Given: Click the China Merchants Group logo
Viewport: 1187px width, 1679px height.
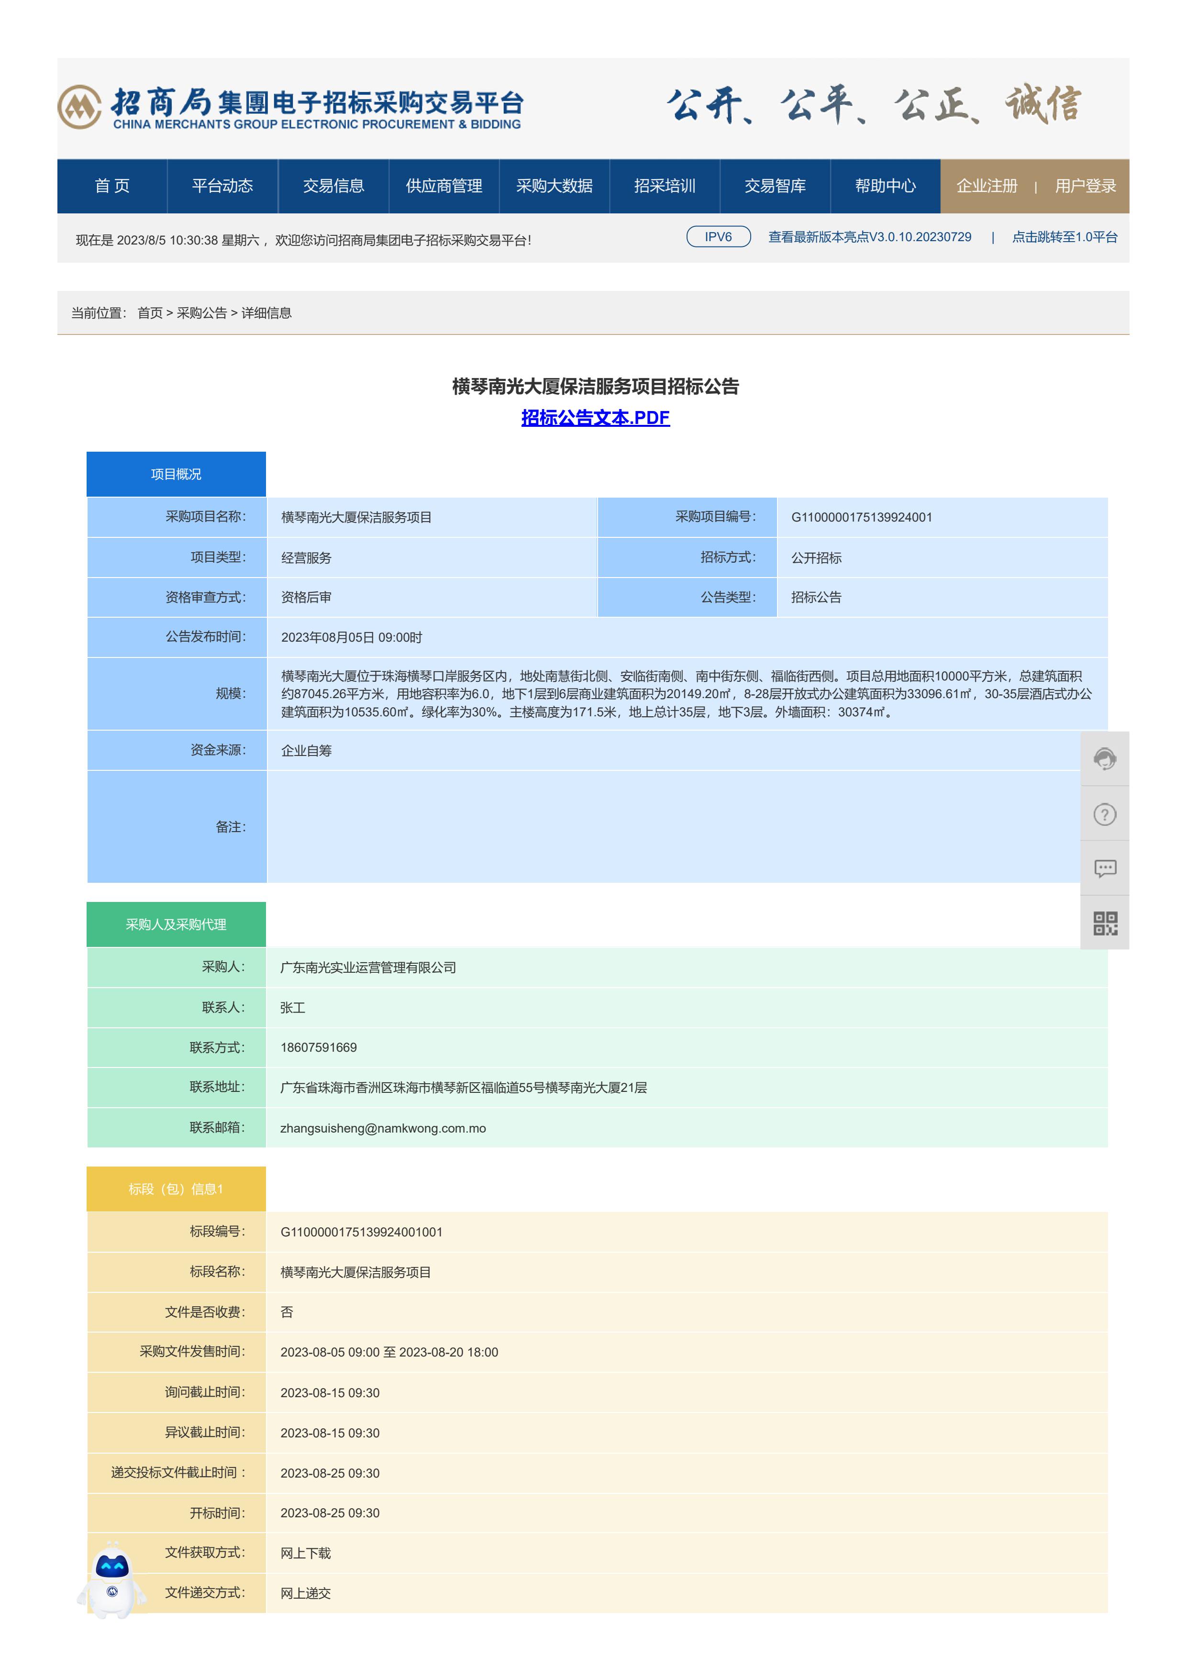Looking at the screenshot, I should point(290,108).
